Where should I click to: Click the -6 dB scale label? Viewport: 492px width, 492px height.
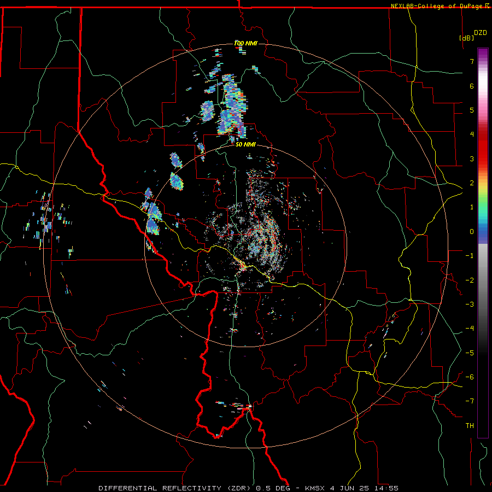470,377
